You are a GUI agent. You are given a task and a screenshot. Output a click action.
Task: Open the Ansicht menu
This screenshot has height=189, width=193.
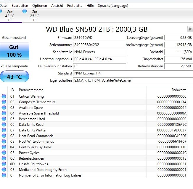pyautogui.click(x=57, y=6)
